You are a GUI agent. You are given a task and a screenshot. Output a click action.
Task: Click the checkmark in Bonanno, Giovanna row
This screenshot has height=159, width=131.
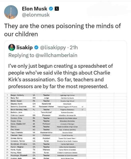(x=82, y=107)
